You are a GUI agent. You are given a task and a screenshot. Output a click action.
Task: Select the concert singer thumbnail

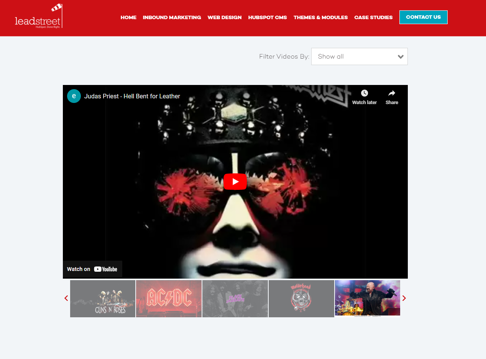point(368,299)
